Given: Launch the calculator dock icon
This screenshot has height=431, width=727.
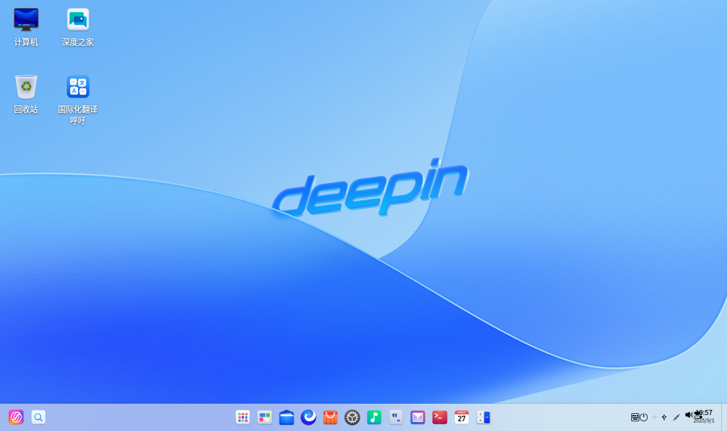Looking at the screenshot, I should tap(484, 417).
